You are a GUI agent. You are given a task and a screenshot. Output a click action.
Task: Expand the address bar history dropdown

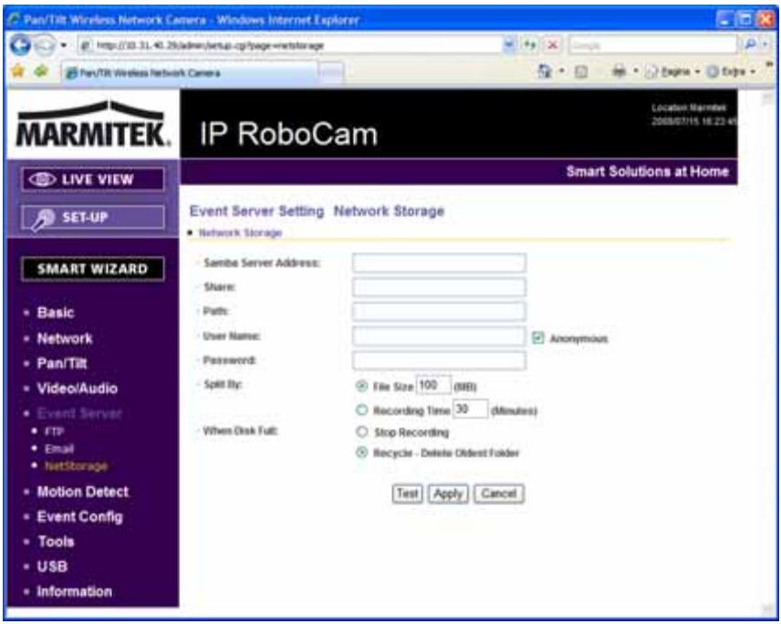[x=508, y=45]
